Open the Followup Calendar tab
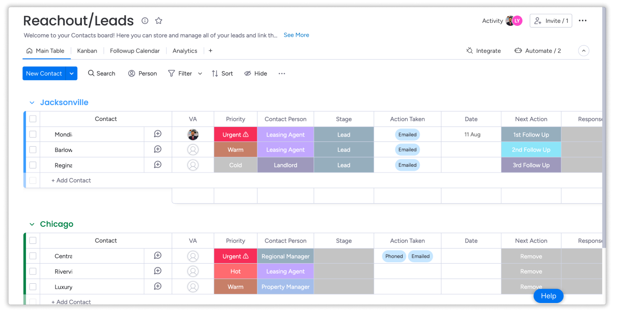 (x=135, y=51)
